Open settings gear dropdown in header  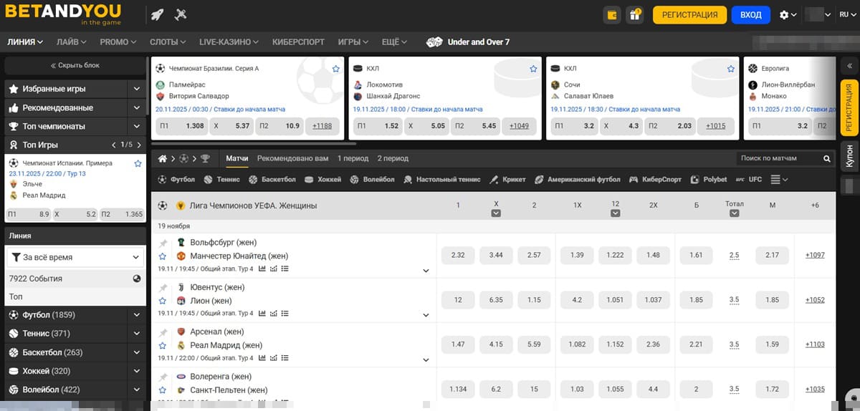pos(788,15)
